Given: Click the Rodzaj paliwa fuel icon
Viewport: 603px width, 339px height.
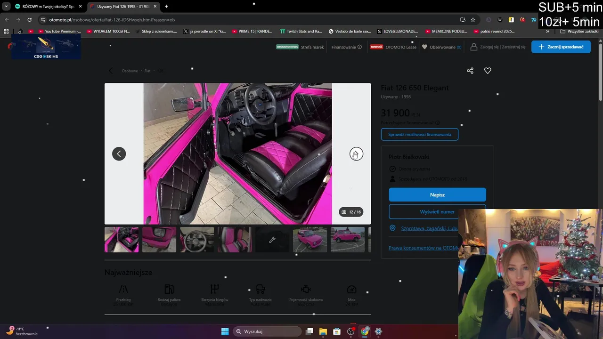Looking at the screenshot, I should tap(169, 289).
